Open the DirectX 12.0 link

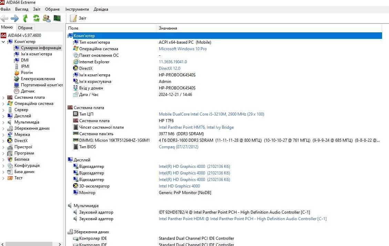[170, 68]
